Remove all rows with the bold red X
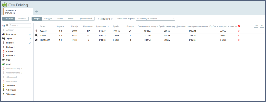Viewport: 266px width, 102px height. click(x=239, y=26)
